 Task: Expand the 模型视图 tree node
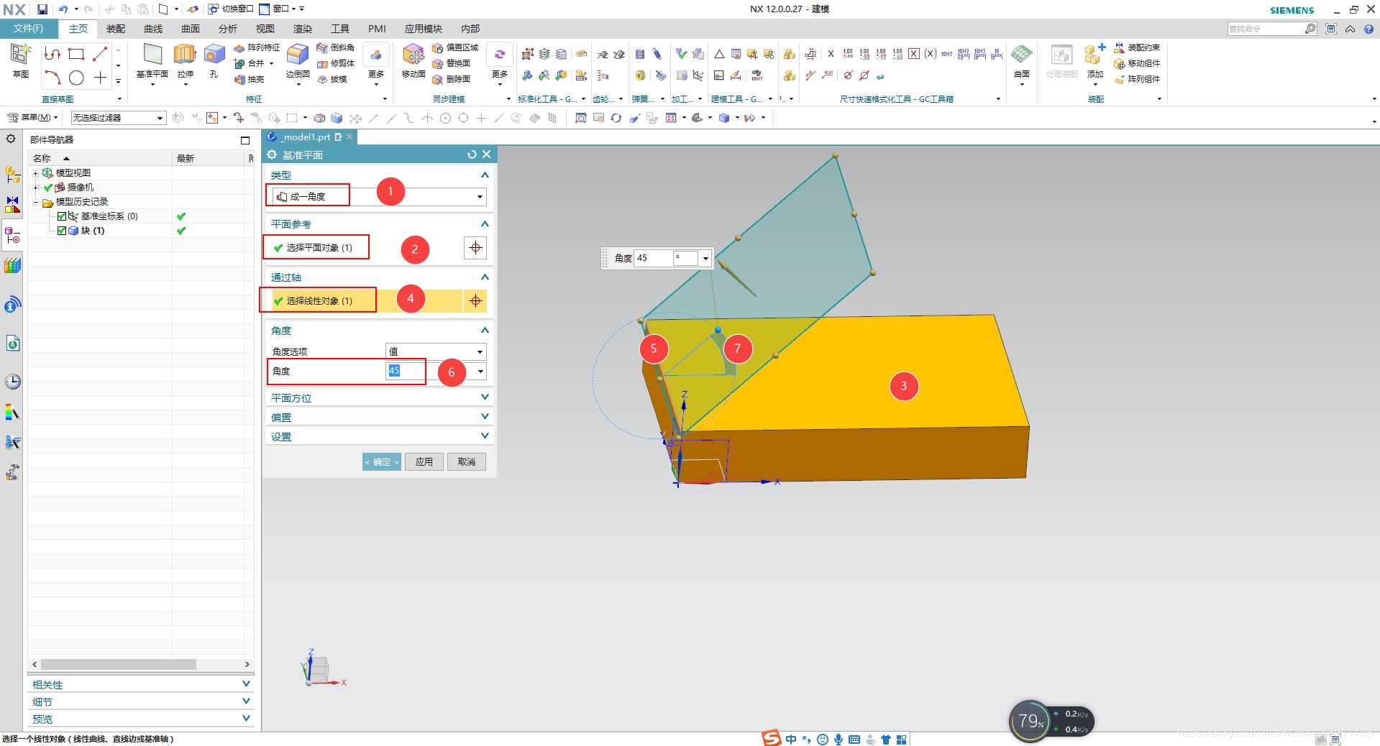pyautogui.click(x=35, y=173)
